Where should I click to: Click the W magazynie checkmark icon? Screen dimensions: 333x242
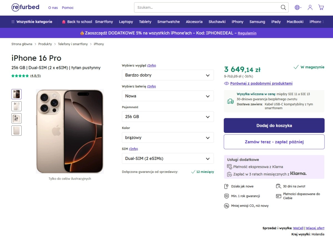coord(296,67)
